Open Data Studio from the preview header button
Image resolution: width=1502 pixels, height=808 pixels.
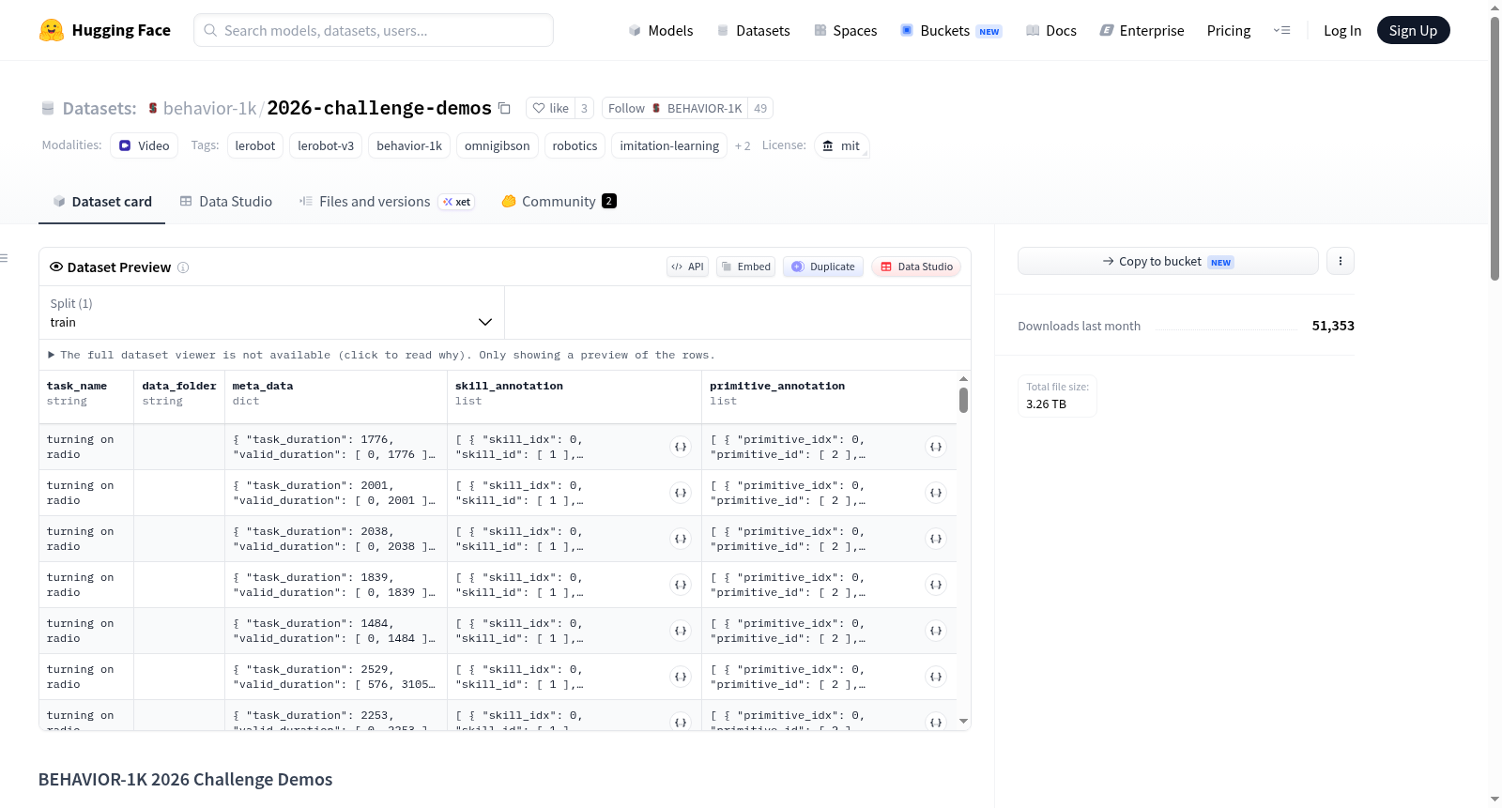coord(916,267)
